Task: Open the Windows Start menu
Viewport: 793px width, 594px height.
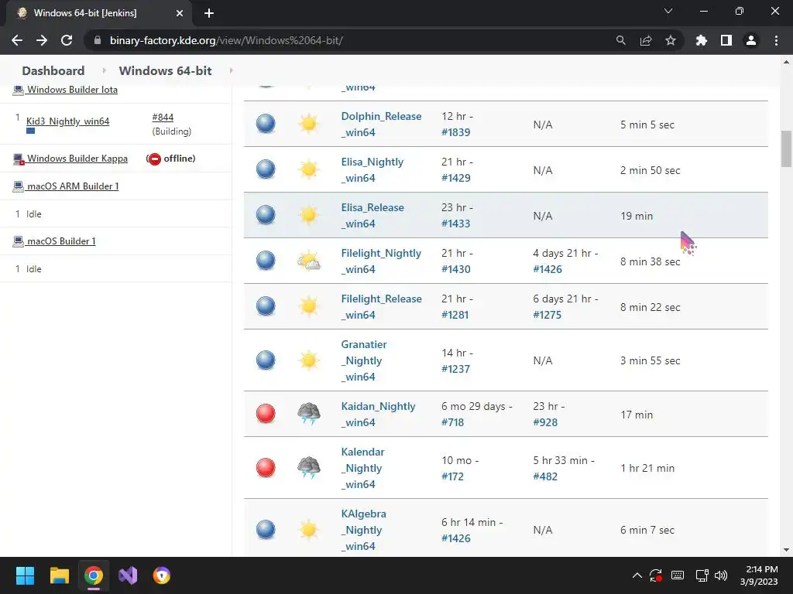Action: (25, 575)
